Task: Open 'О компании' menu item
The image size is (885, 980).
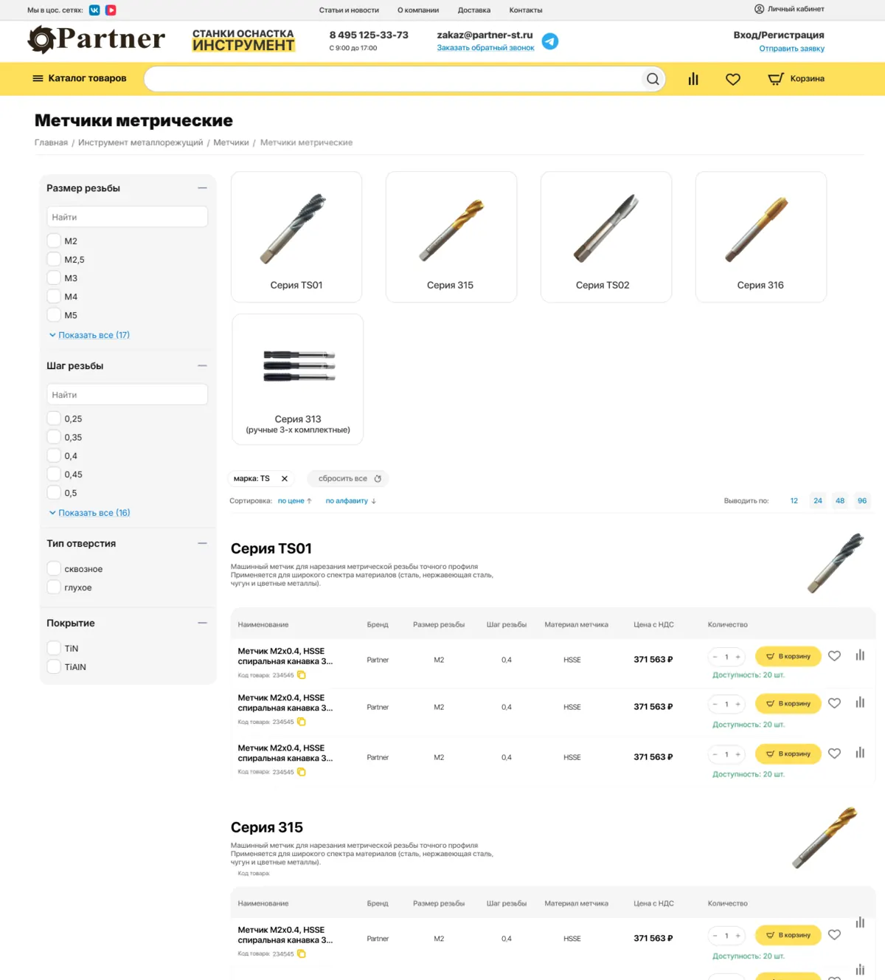Action: click(418, 10)
